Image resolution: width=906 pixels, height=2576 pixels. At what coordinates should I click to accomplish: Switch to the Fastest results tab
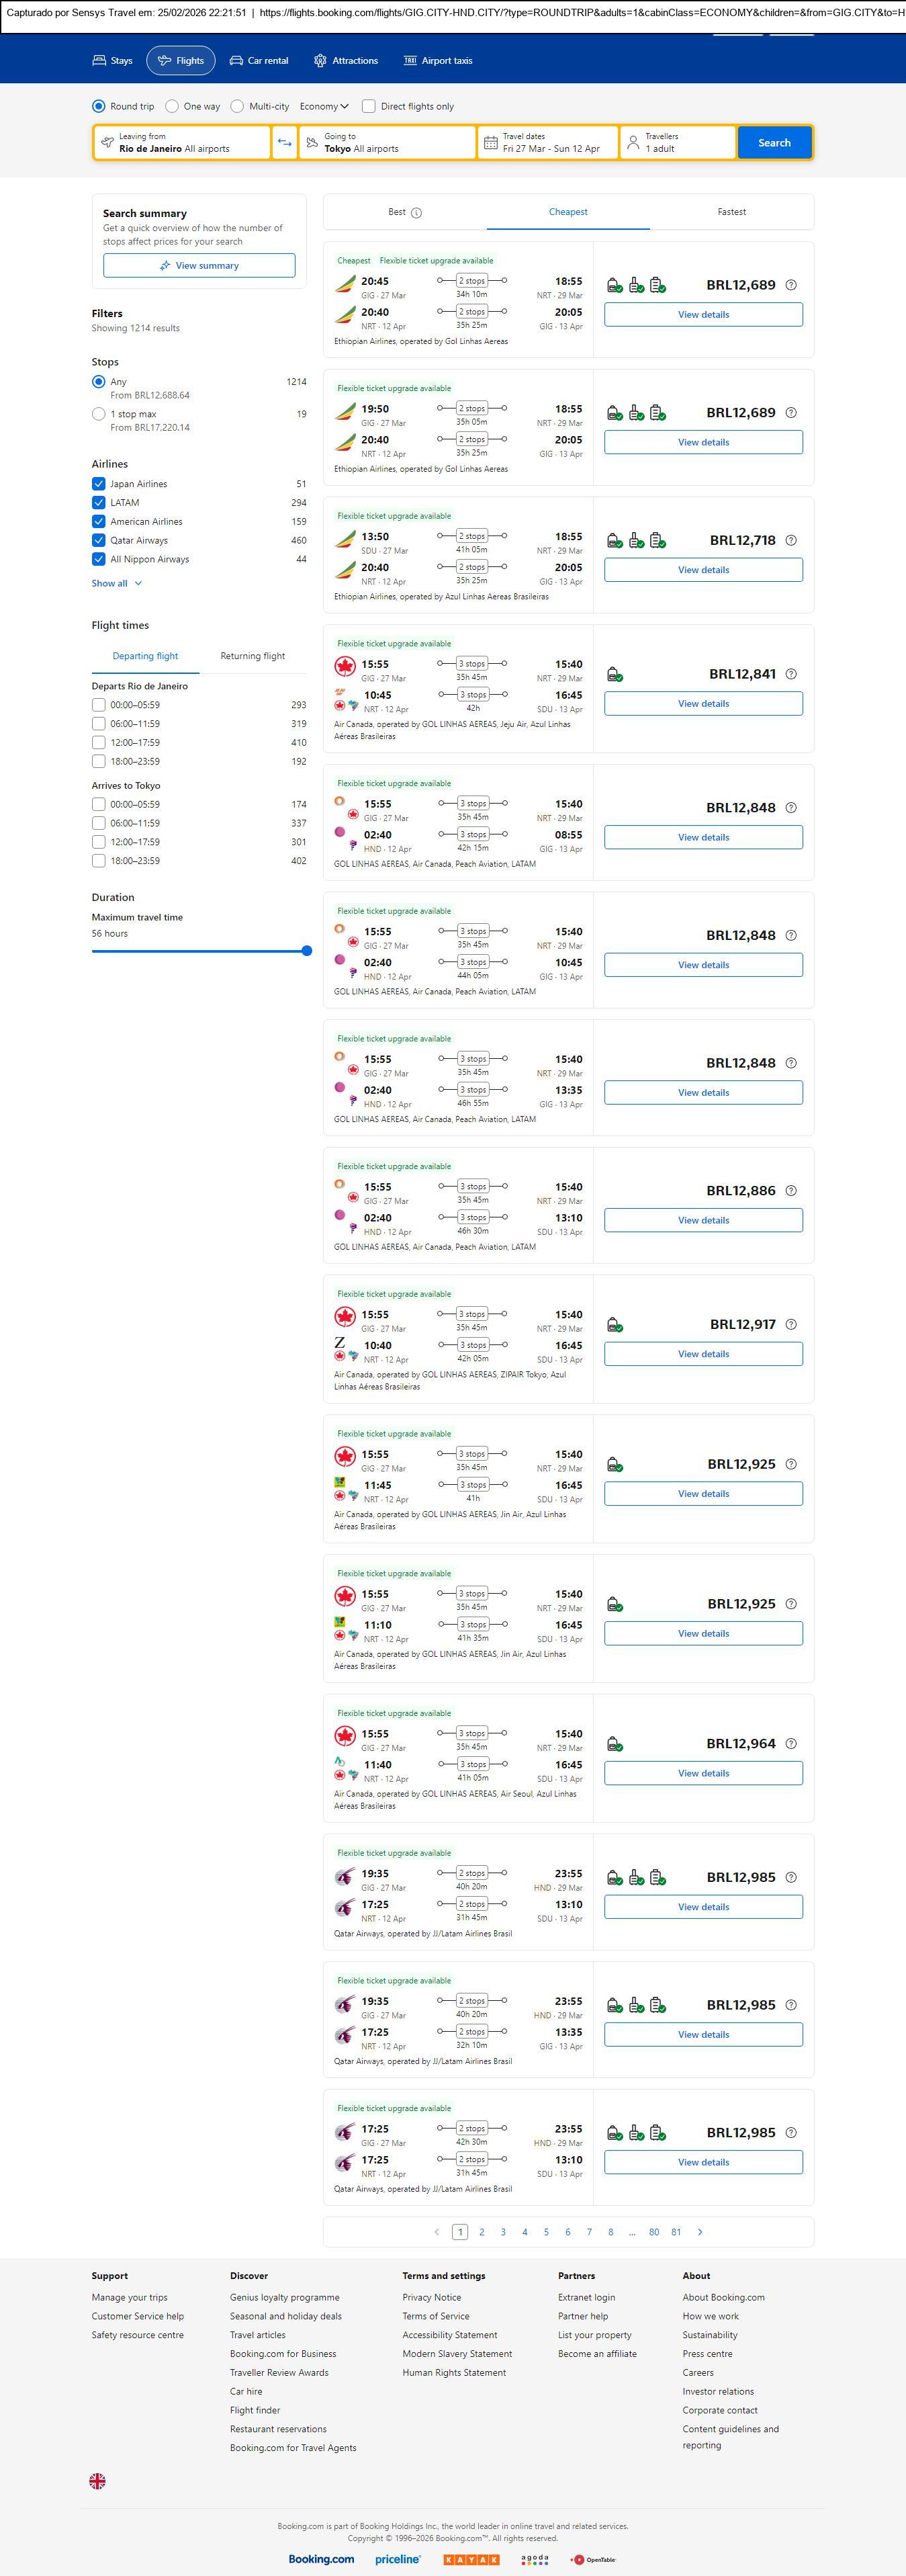(x=731, y=212)
